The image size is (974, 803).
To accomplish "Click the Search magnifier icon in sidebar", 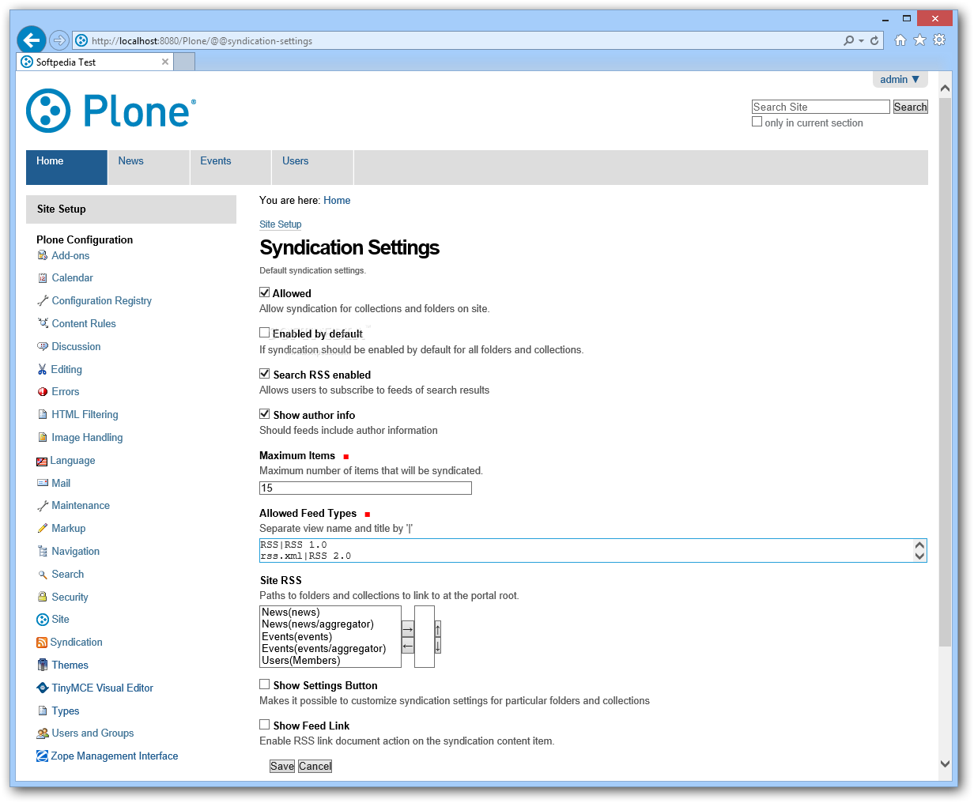I will tap(43, 575).
